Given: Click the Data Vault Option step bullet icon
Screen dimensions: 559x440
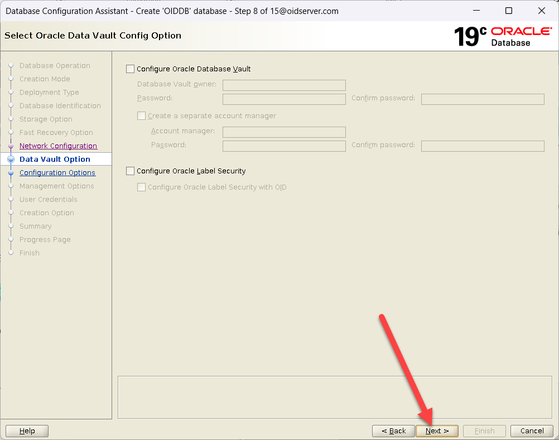Looking at the screenshot, I should pos(11,159).
